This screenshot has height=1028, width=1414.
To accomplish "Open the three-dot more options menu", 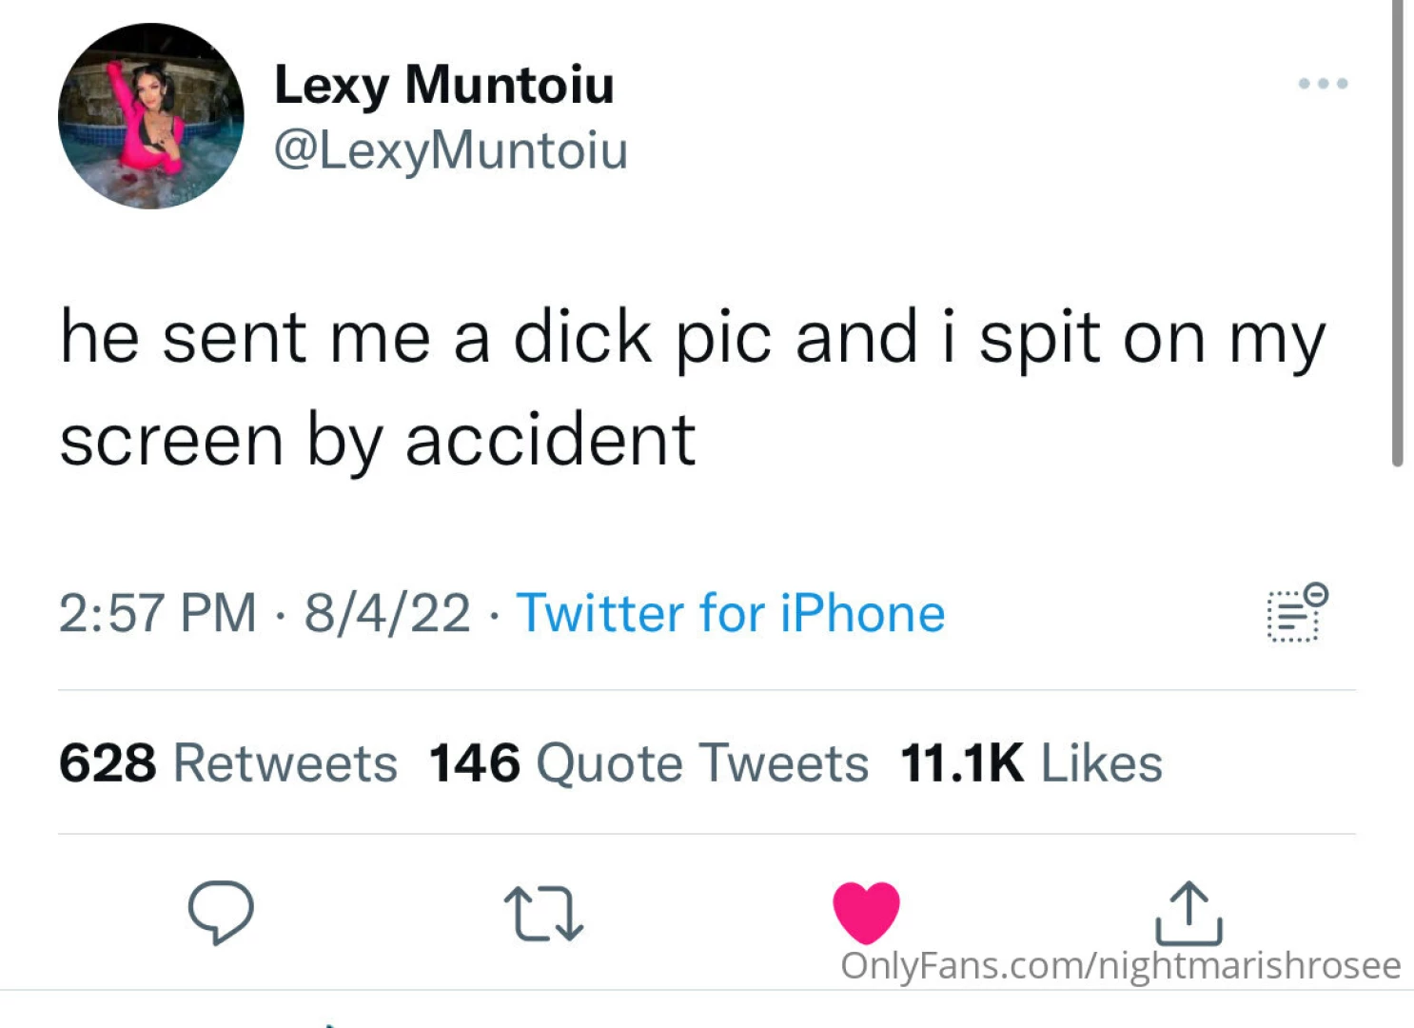I will [x=1323, y=84].
